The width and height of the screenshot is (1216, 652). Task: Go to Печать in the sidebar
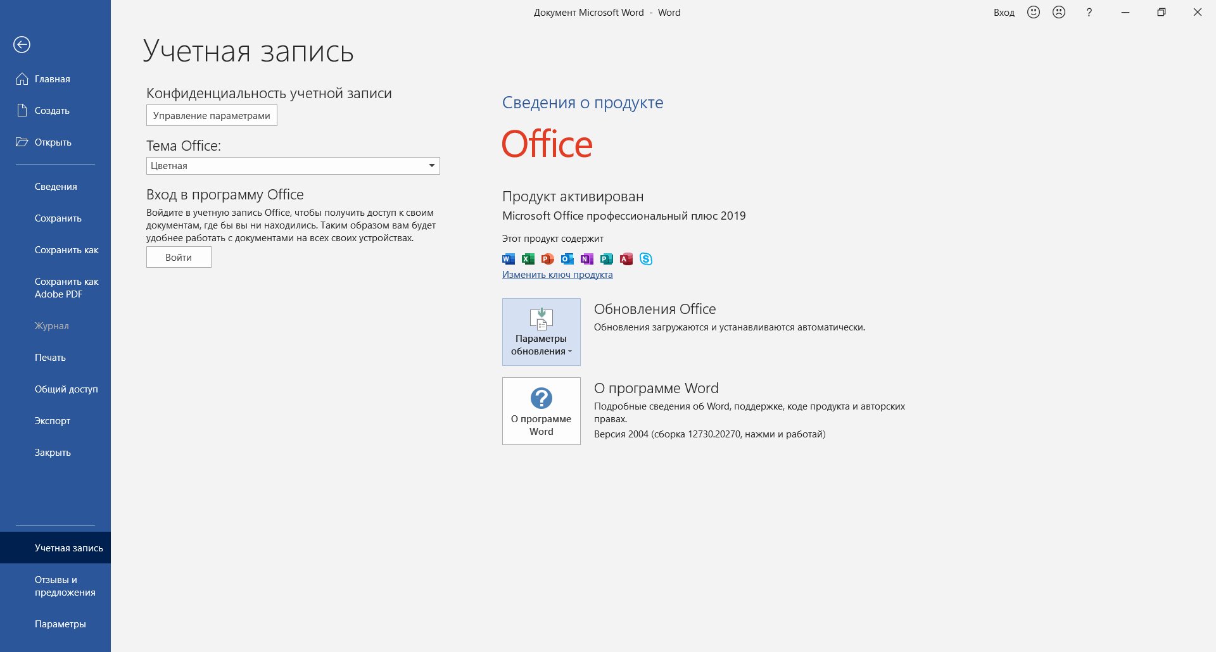point(50,358)
